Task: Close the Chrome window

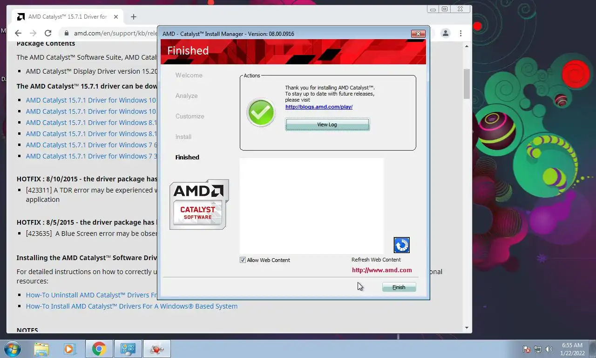Action: click(x=461, y=9)
